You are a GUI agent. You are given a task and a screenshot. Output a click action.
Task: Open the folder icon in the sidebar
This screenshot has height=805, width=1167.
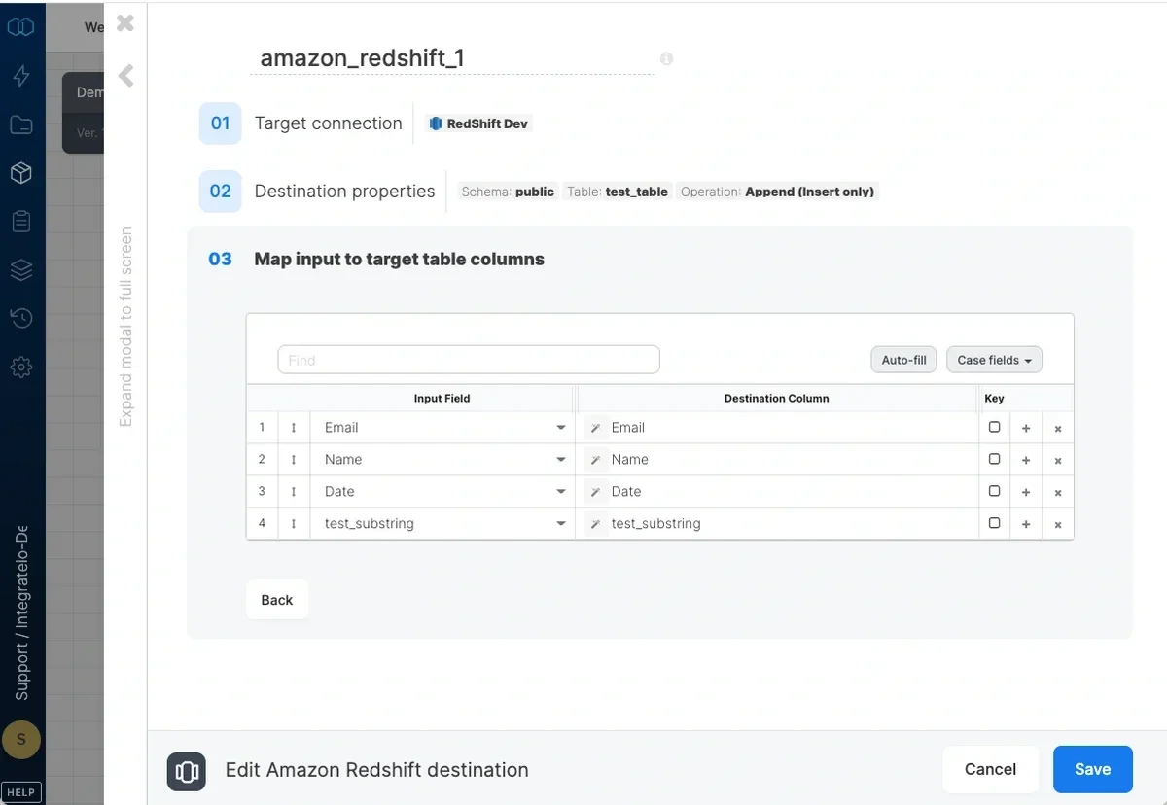point(21,124)
